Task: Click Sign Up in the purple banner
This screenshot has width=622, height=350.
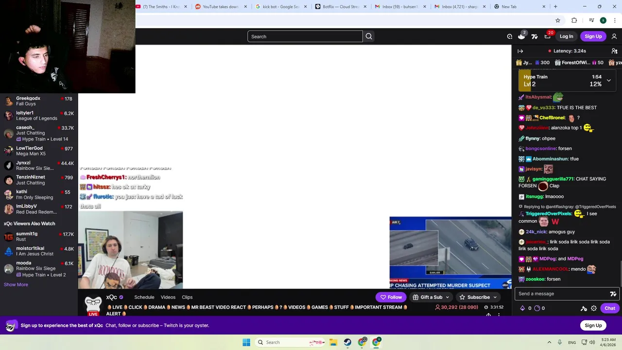Action: coord(593,326)
